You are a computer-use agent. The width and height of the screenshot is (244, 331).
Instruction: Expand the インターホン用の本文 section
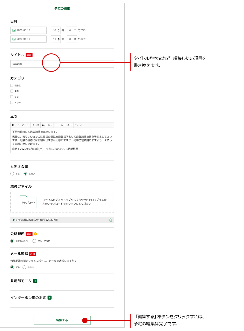[50, 298]
